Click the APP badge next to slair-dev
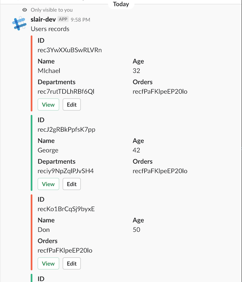Screen dimensions: 242x282 (63, 19)
